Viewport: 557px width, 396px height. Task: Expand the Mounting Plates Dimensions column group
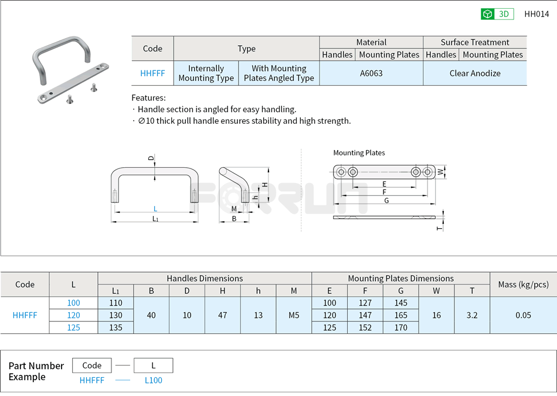(x=400, y=278)
